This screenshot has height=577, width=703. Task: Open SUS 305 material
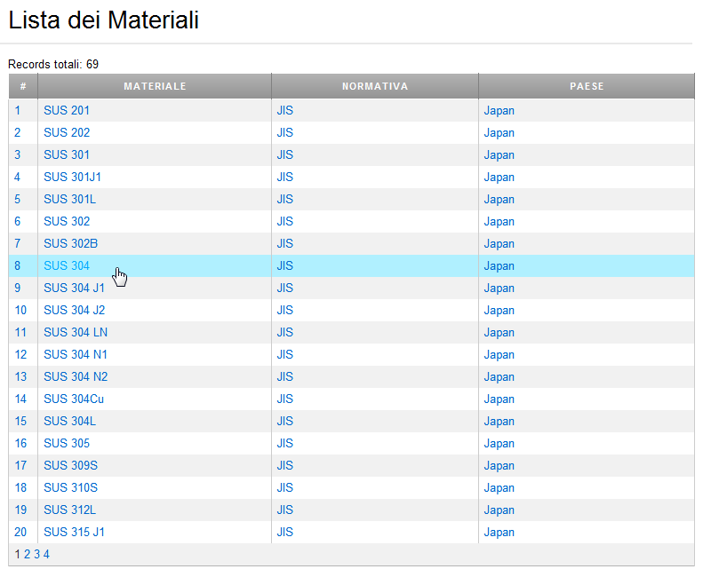pos(67,443)
